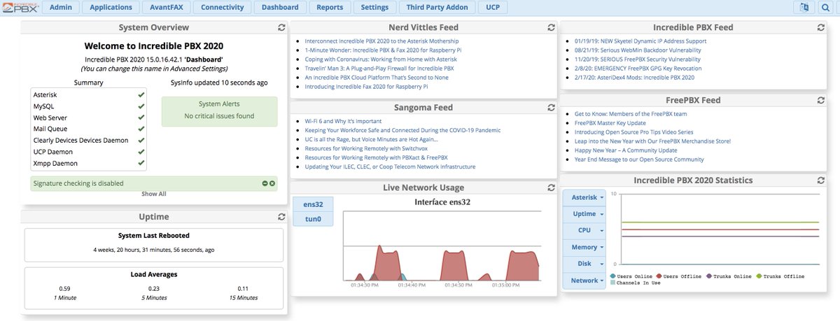The width and height of the screenshot is (840, 321).
Task: Select the tun0 interface tab
Action: [x=314, y=220]
